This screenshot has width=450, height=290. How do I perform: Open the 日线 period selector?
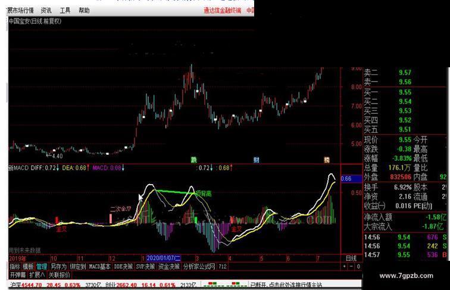pyautogui.click(x=351, y=258)
